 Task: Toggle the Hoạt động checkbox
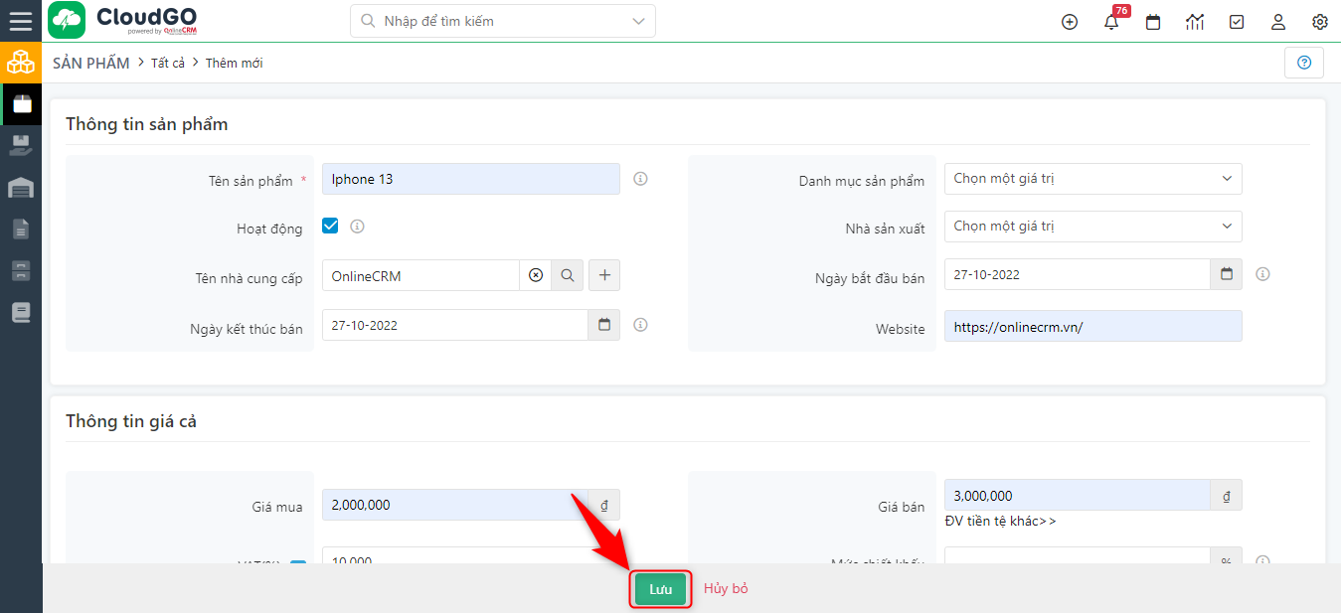coord(329,226)
